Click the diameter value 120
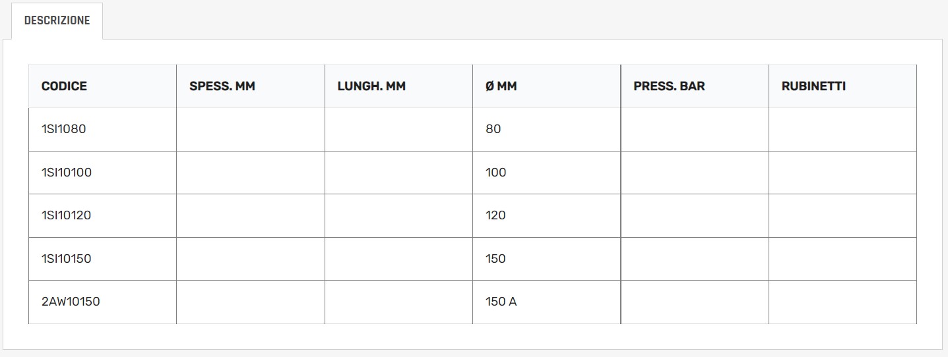This screenshot has height=357, width=948. 496,215
